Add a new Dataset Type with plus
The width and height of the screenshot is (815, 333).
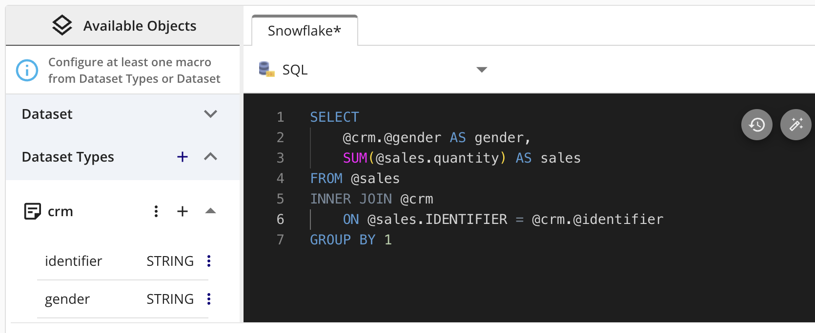coord(182,157)
